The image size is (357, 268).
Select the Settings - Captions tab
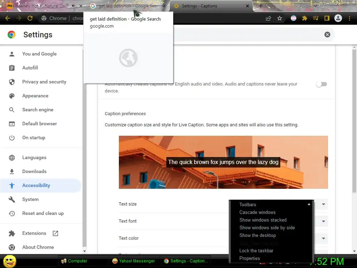211,6
